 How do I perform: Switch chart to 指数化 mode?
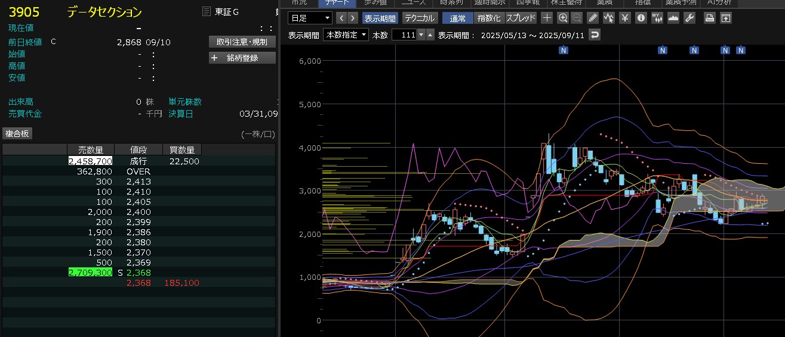(490, 18)
